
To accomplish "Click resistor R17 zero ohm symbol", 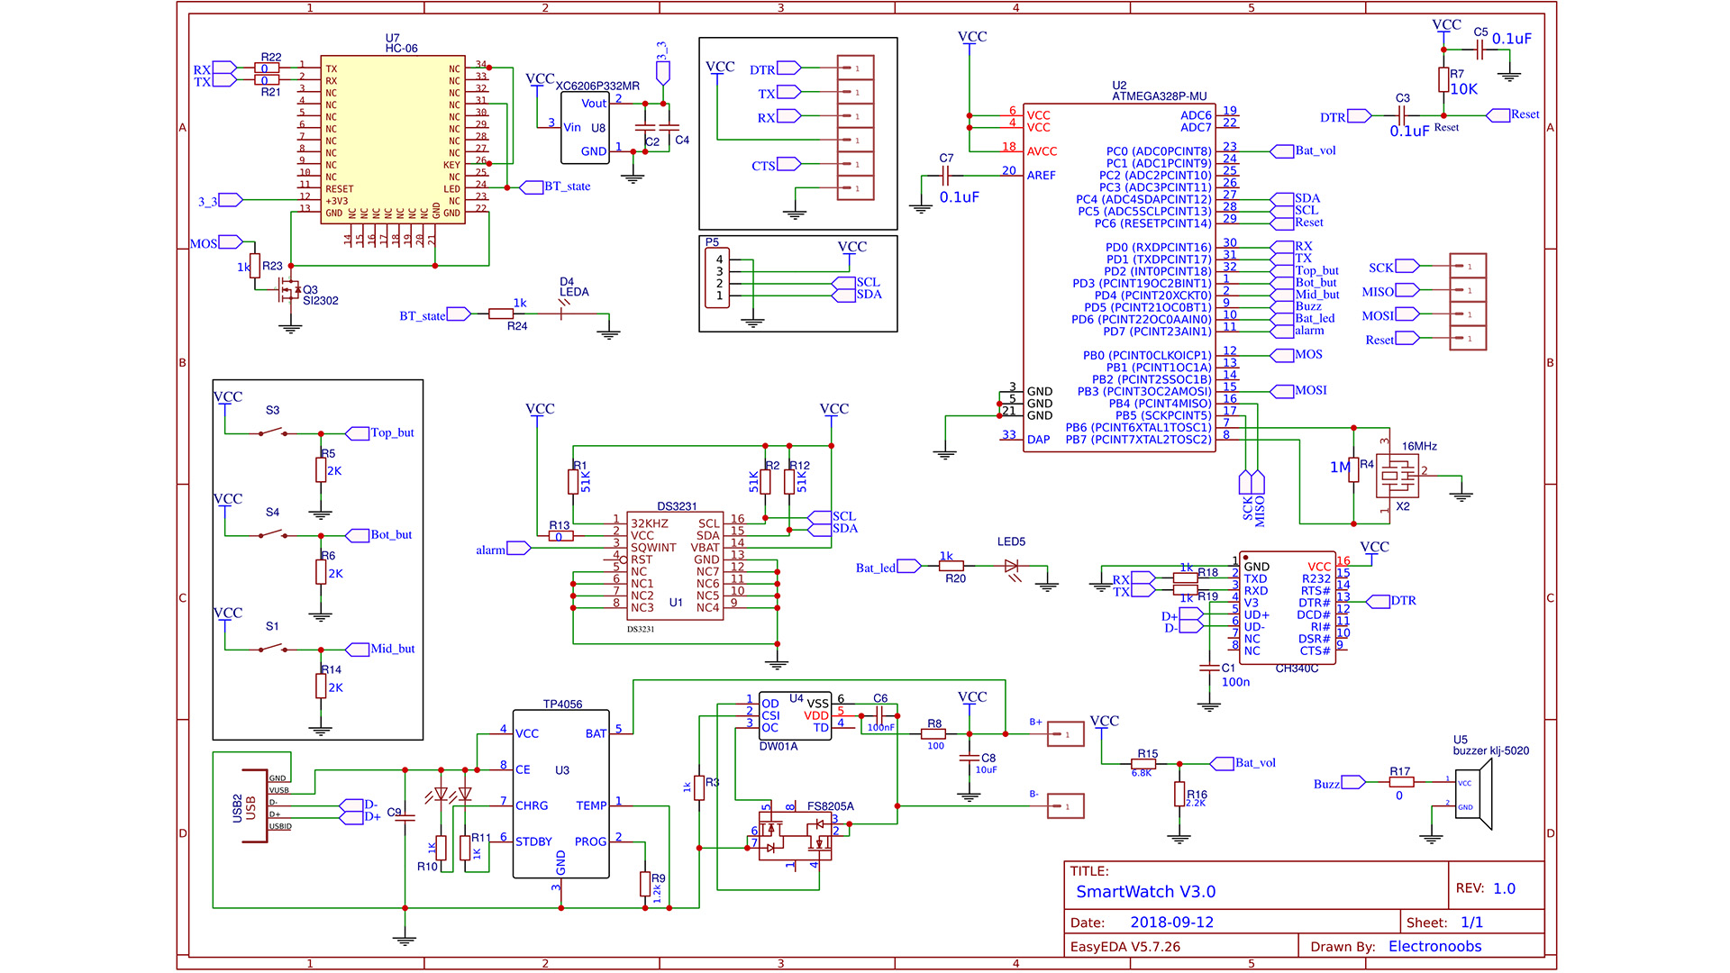I will 1401,782.
